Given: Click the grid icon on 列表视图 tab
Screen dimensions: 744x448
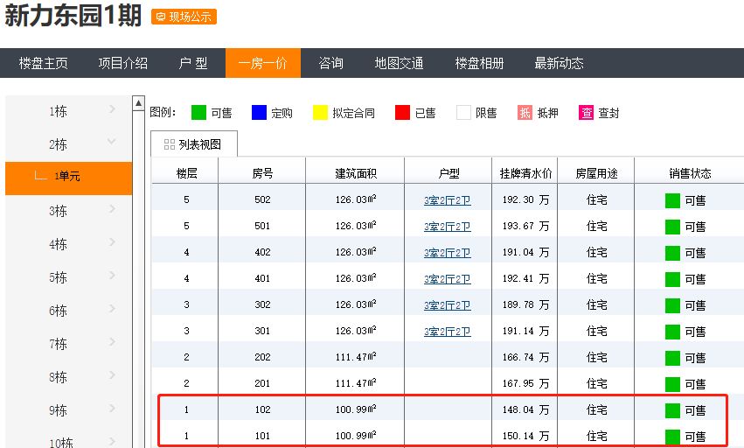Looking at the screenshot, I should (x=169, y=144).
